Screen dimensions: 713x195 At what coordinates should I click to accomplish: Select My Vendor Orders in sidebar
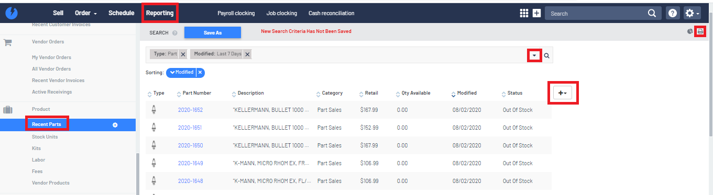[x=51, y=58]
